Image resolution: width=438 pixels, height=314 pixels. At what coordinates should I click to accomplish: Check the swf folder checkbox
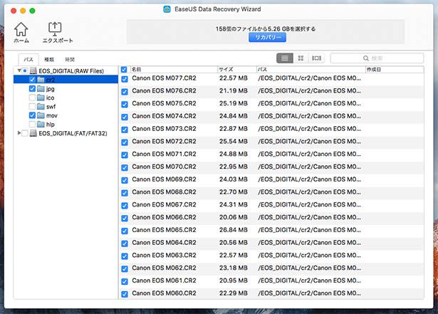click(x=32, y=106)
